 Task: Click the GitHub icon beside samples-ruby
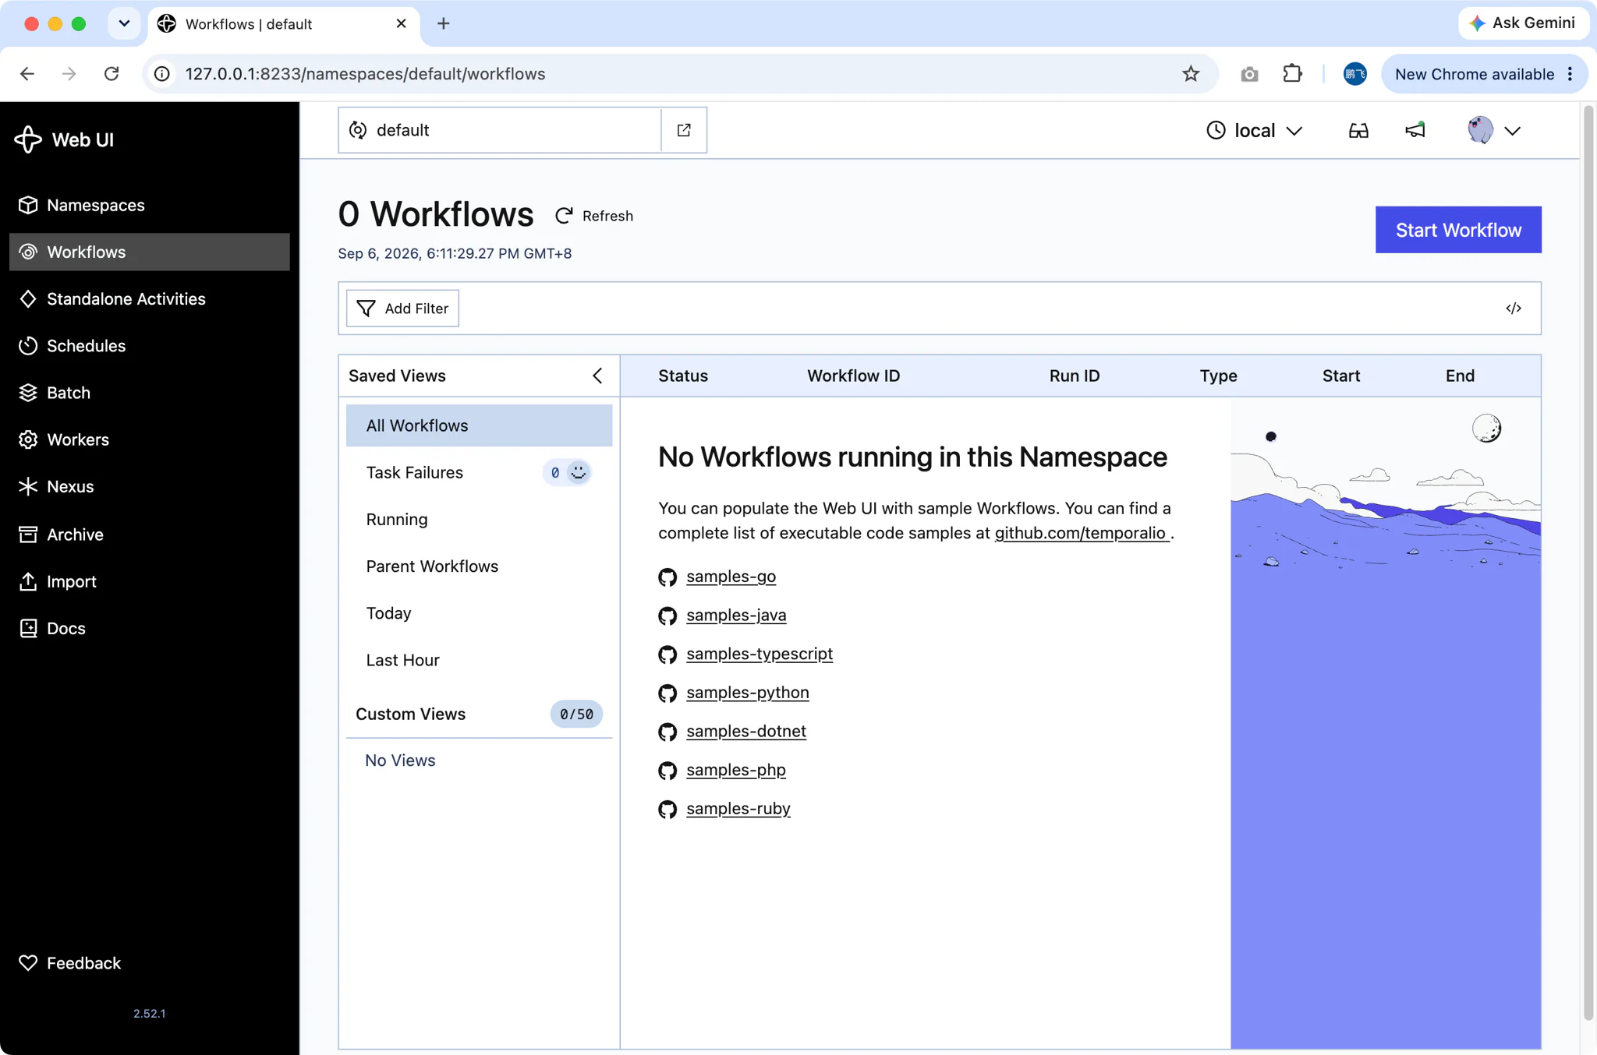point(667,810)
